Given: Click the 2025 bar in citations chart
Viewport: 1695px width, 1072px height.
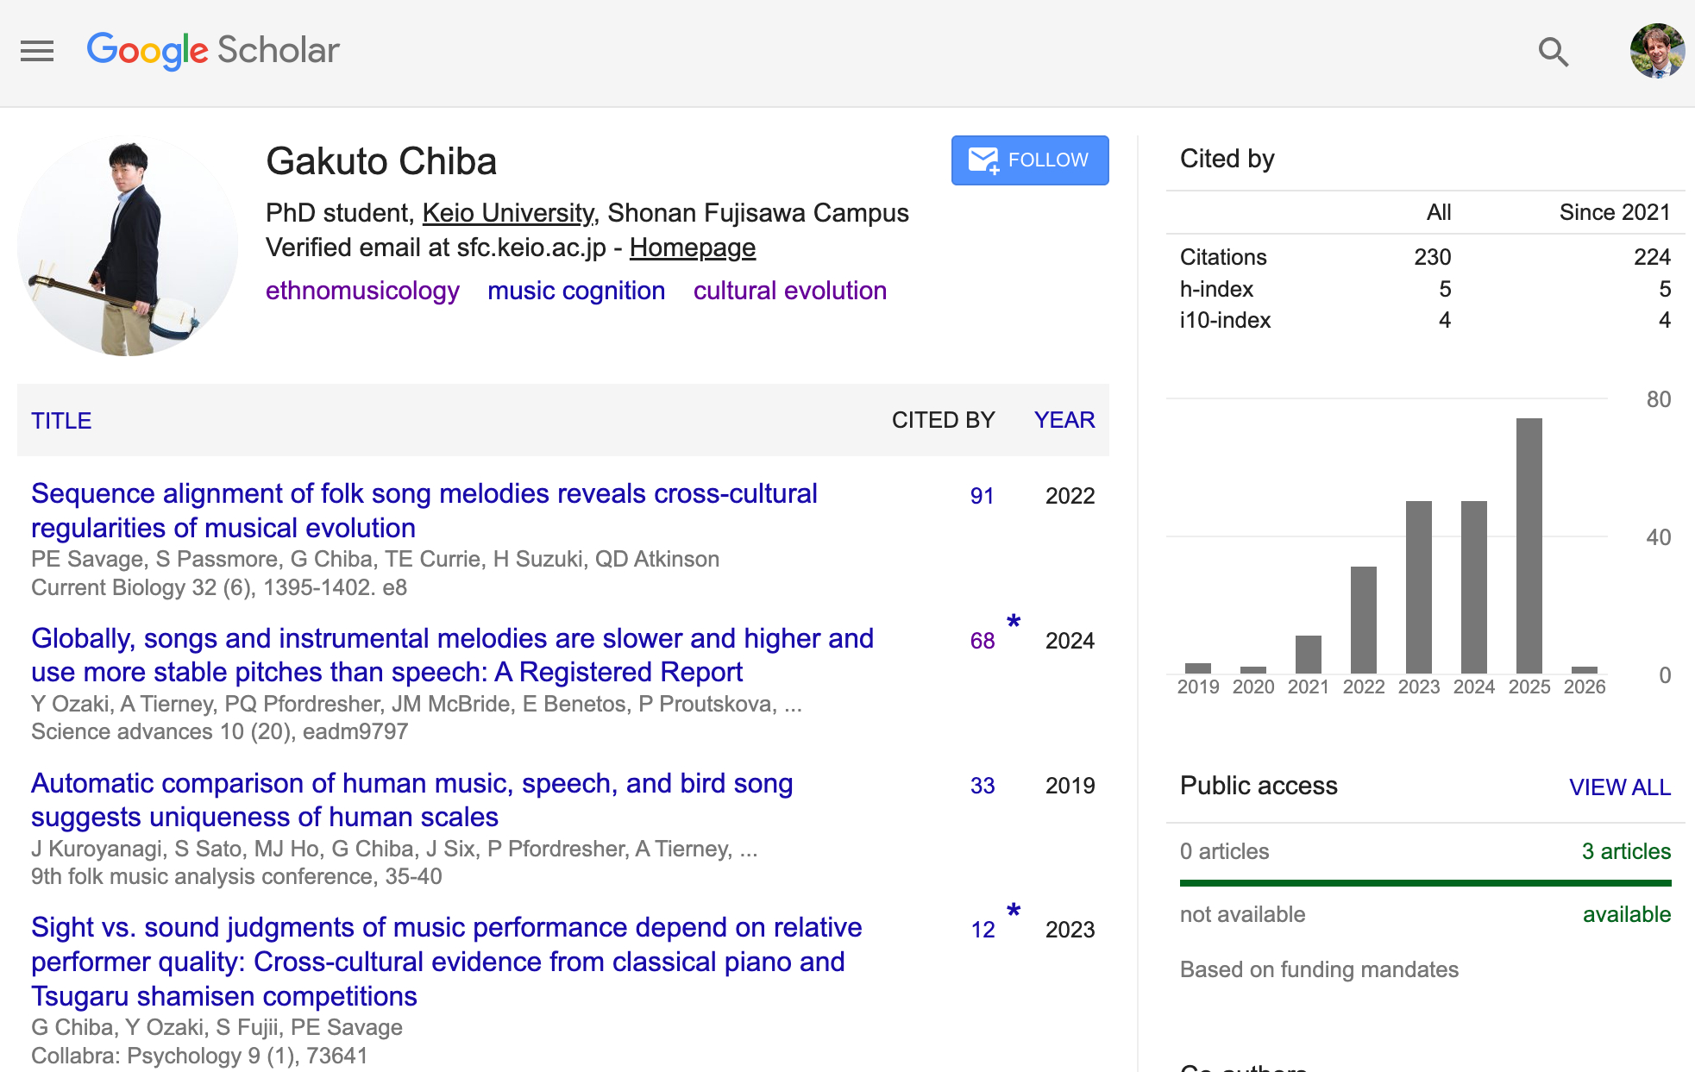Looking at the screenshot, I should click(1529, 545).
